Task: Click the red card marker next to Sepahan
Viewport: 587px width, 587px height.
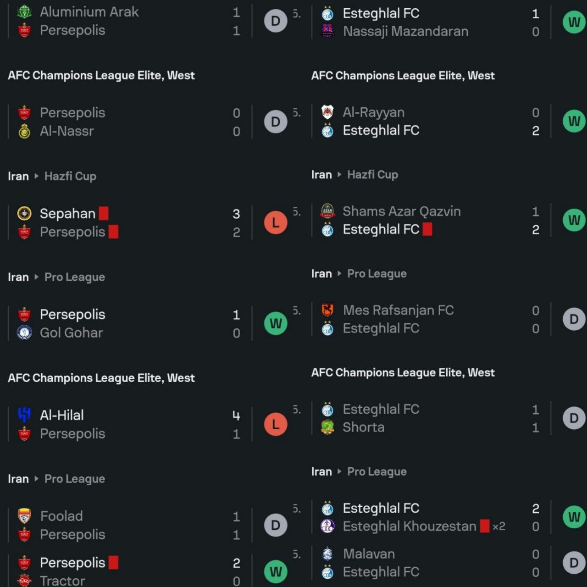Action: 104,213
